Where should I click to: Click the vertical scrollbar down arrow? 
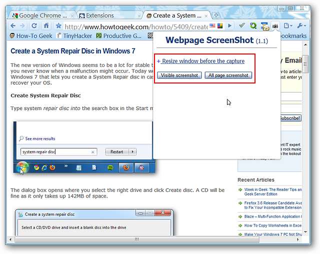click(305, 232)
